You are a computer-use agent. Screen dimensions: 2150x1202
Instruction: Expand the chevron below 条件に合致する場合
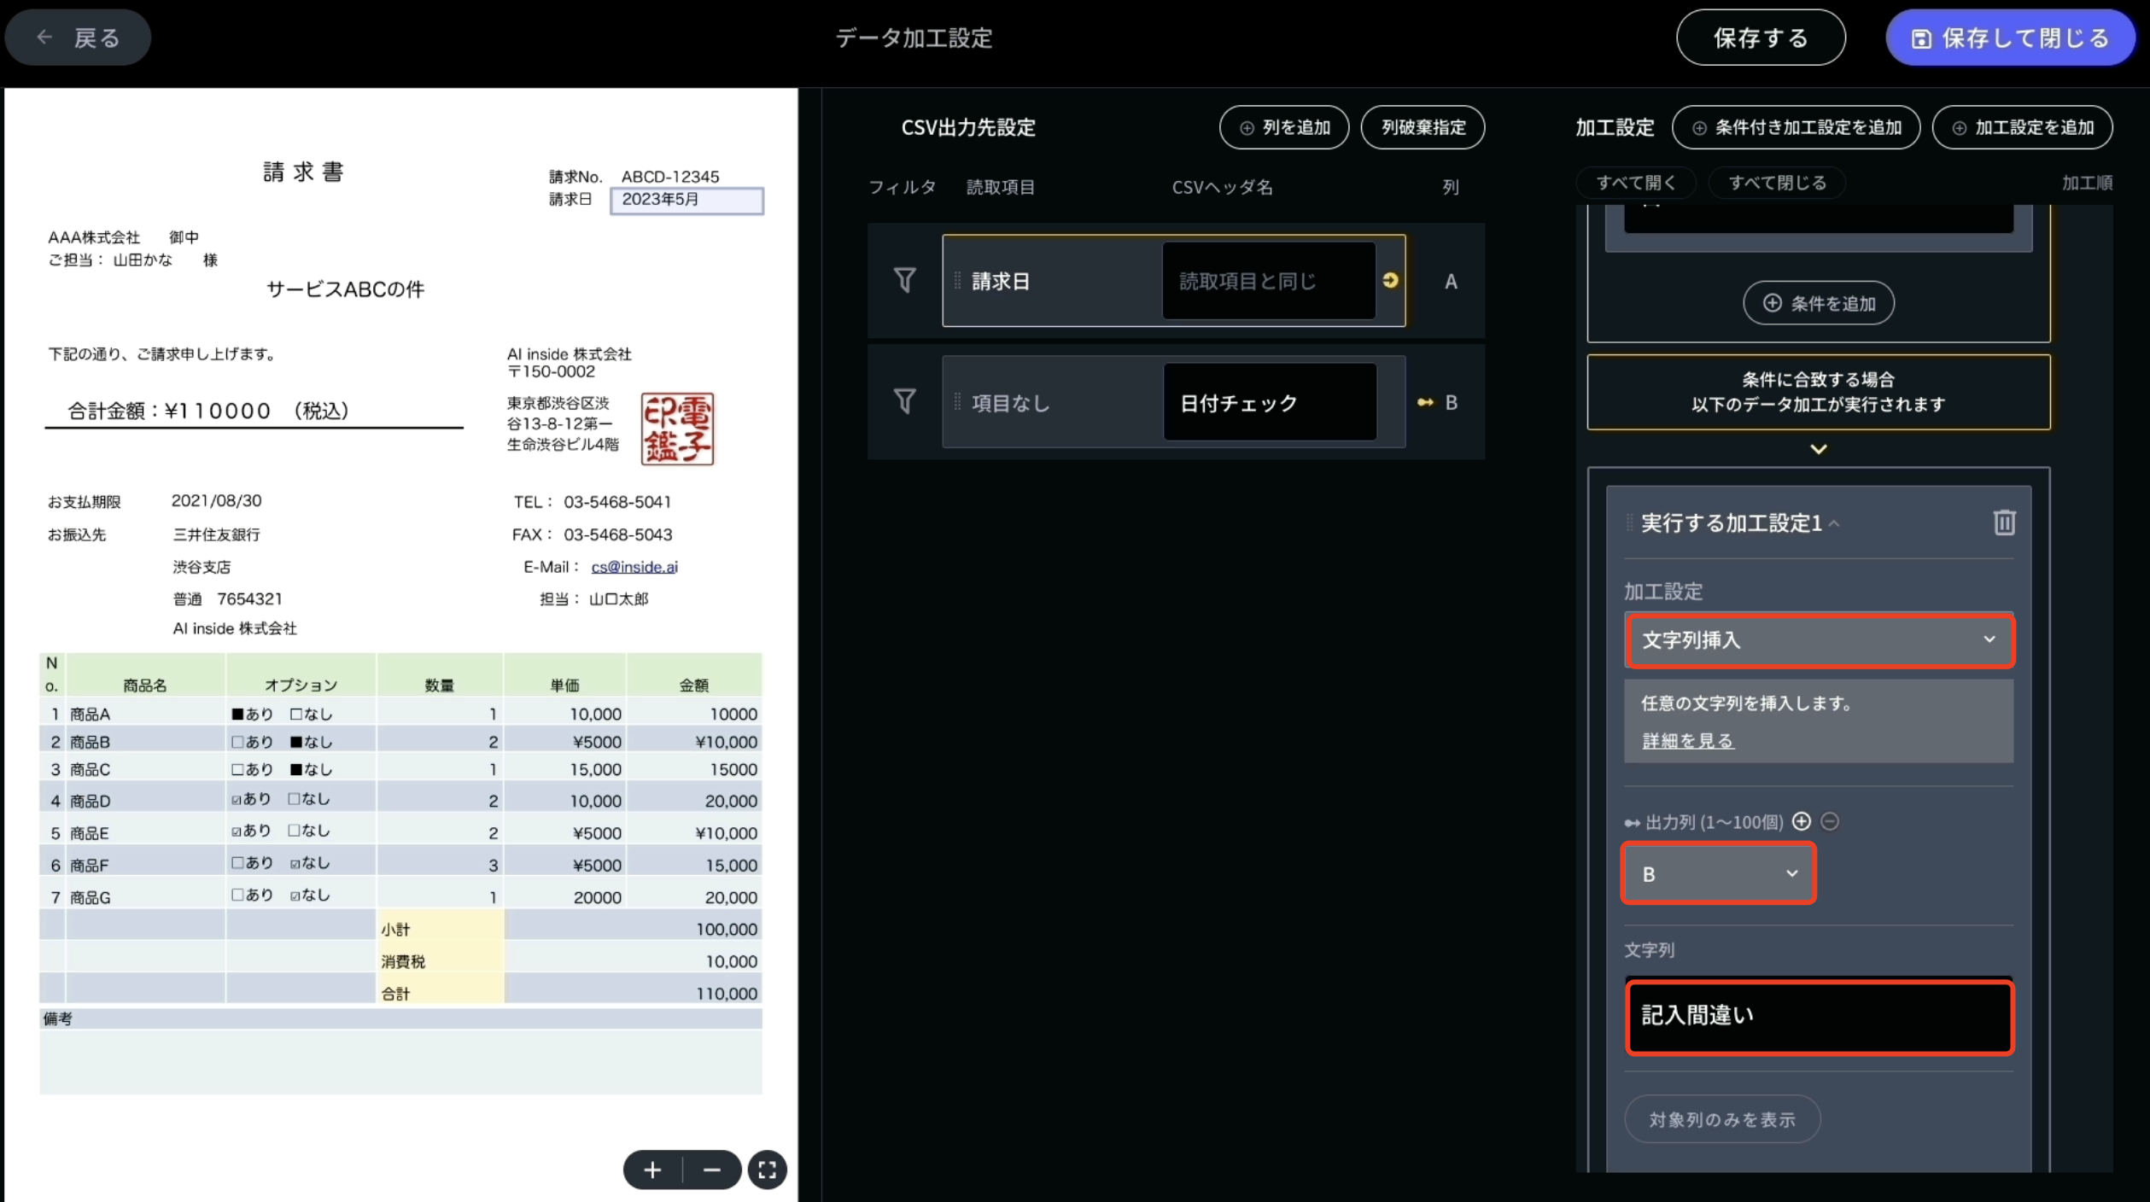[1818, 449]
